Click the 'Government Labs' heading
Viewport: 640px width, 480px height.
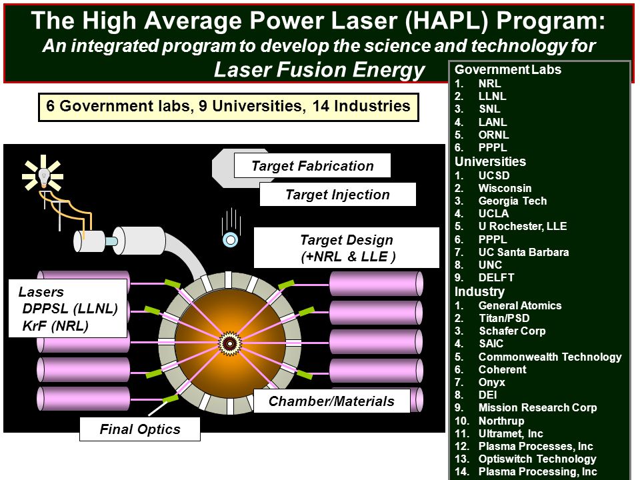coord(508,70)
